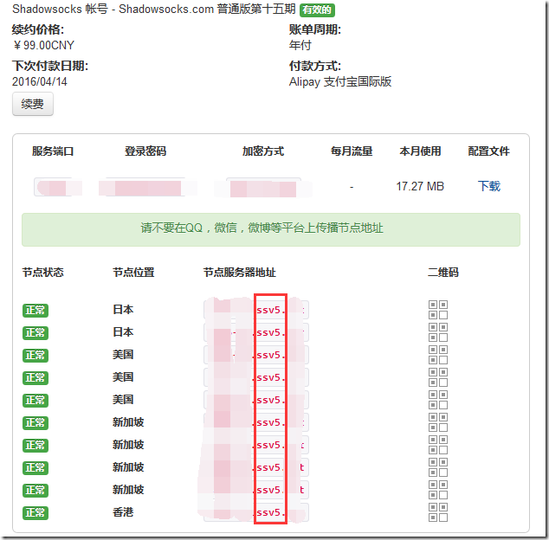Image resolution: width=549 pixels, height=540 pixels.
Task: View QR code for first 新加坡 node
Action: [x=438, y=422]
